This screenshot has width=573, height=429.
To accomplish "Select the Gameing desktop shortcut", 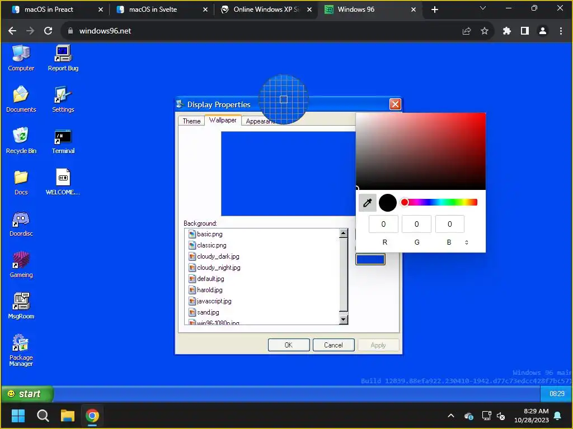I will coord(21,265).
